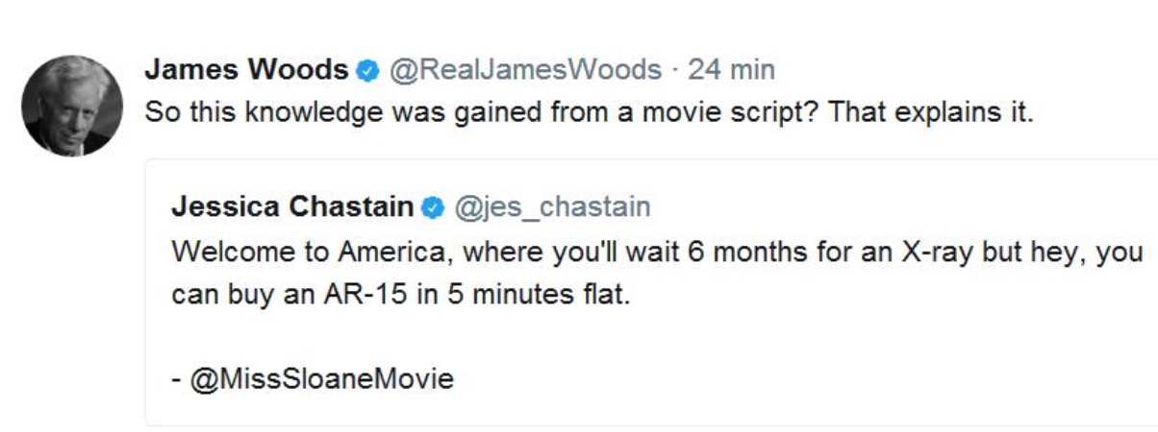Click blank area right of @MissSloaneMovie

coord(769,378)
